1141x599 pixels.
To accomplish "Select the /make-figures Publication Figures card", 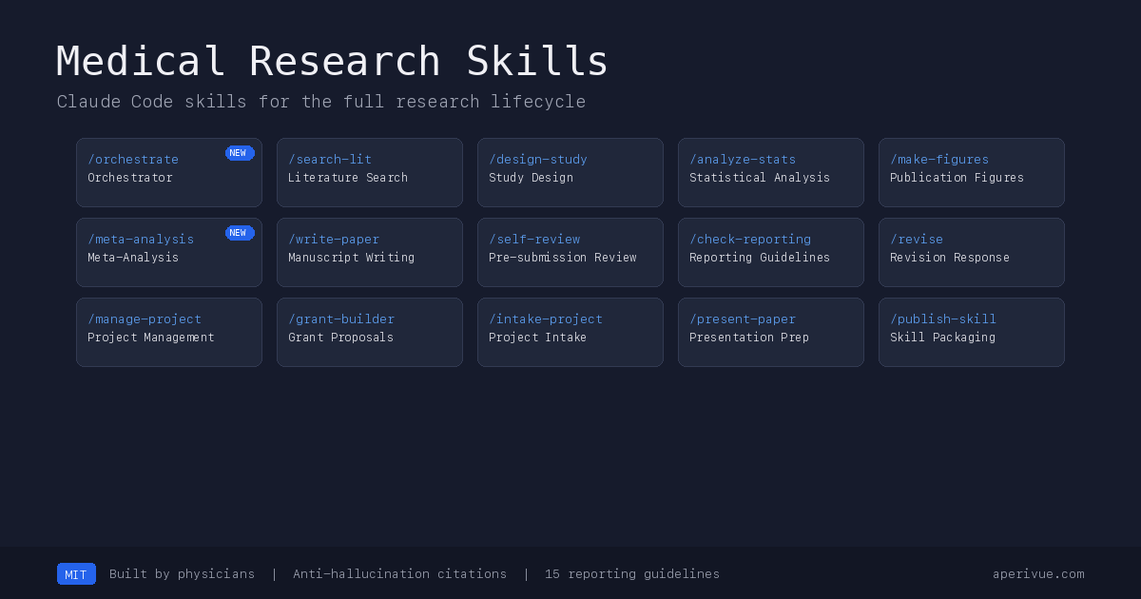I will pyautogui.click(x=971, y=172).
